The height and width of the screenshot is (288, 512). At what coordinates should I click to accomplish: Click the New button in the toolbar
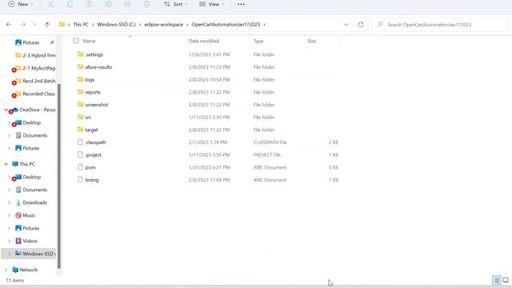(x=20, y=4)
